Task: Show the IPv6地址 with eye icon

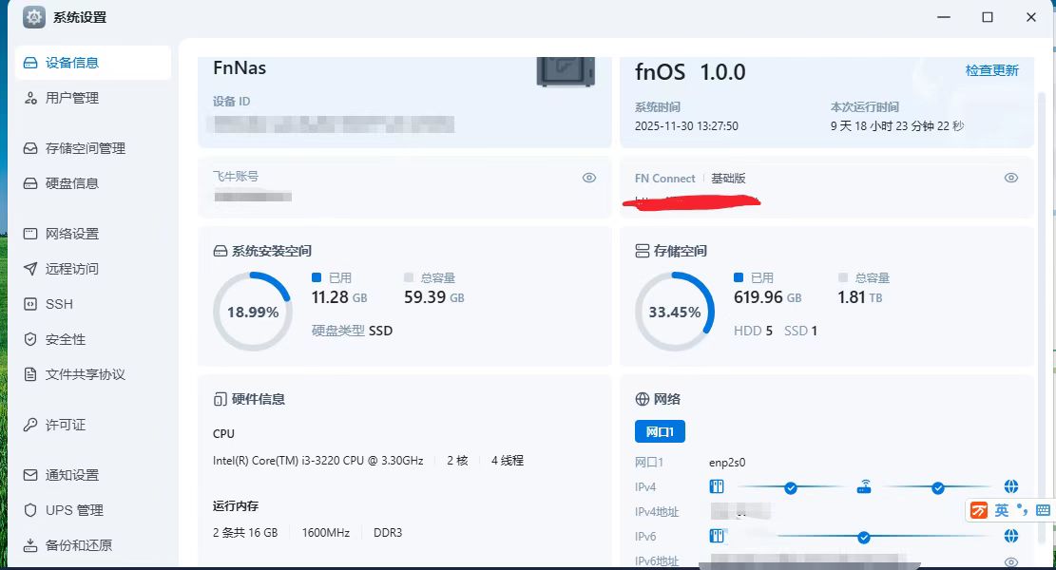Action: pos(1011,561)
